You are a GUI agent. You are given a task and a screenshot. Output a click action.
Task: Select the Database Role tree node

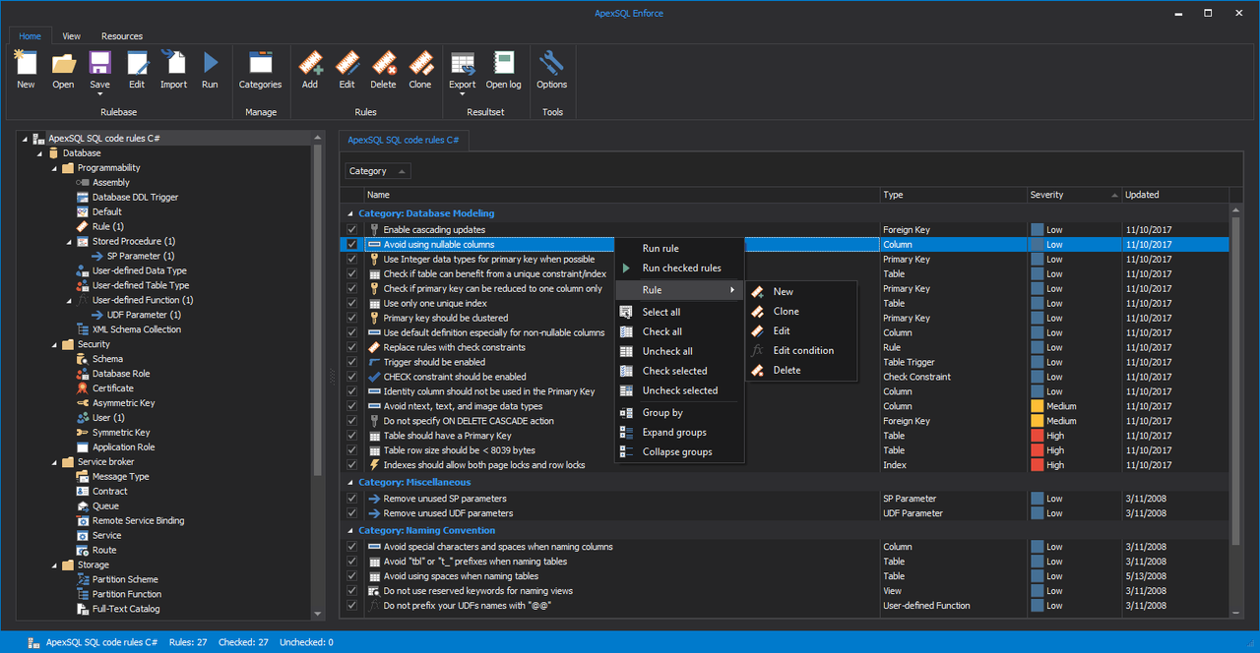pyautogui.click(x=121, y=374)
